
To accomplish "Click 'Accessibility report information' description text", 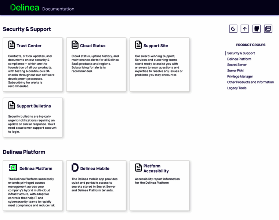I will (157, 181).
